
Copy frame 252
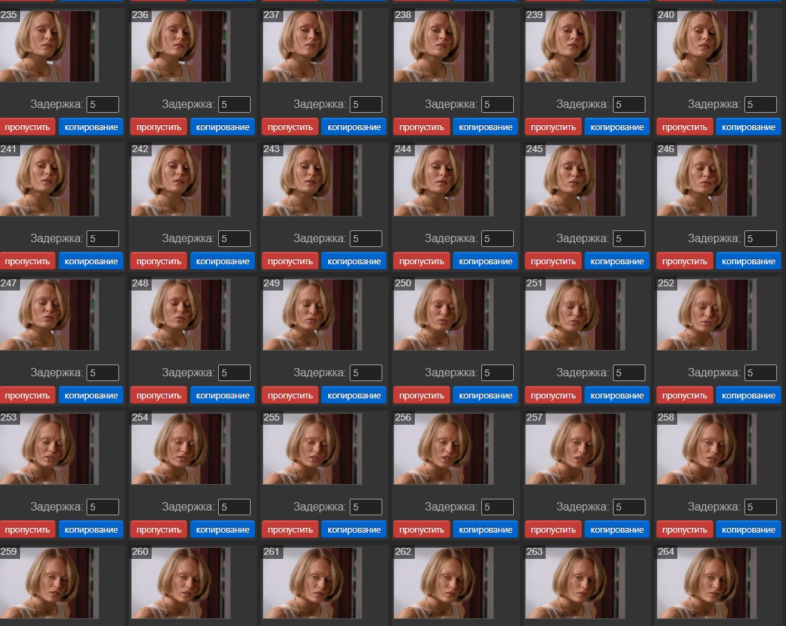749,396
